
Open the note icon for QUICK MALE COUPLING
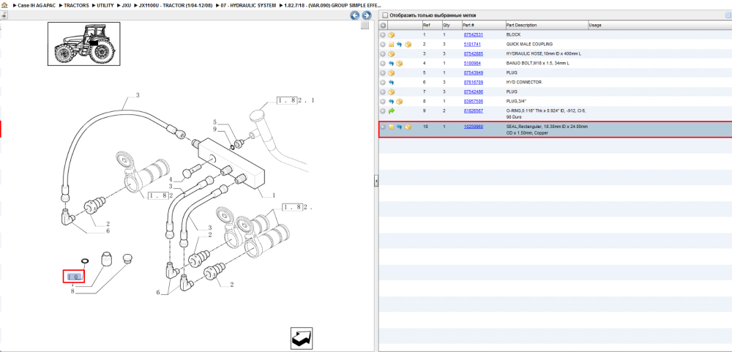coord(391,45)
